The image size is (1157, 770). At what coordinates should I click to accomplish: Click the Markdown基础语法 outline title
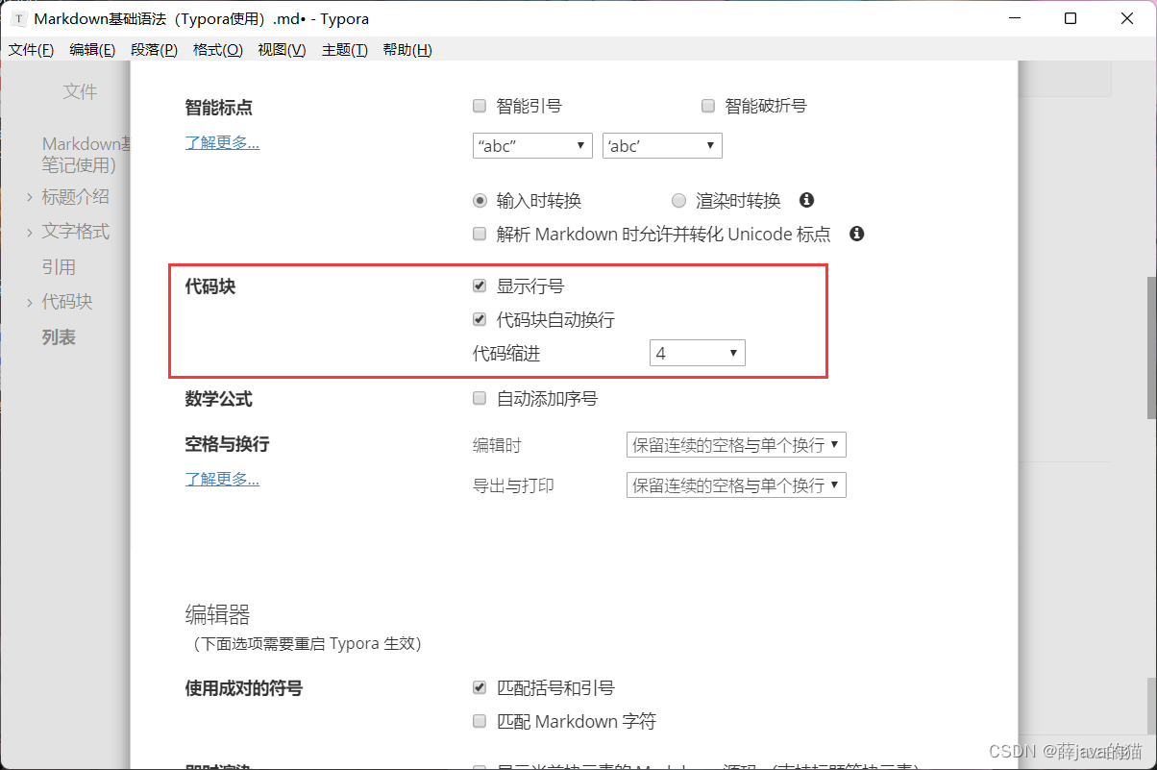tap(86, 155)
